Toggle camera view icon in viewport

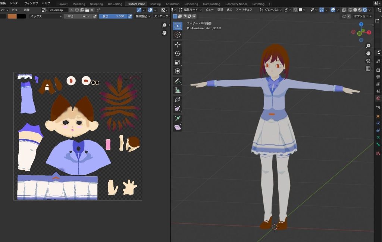368,61
